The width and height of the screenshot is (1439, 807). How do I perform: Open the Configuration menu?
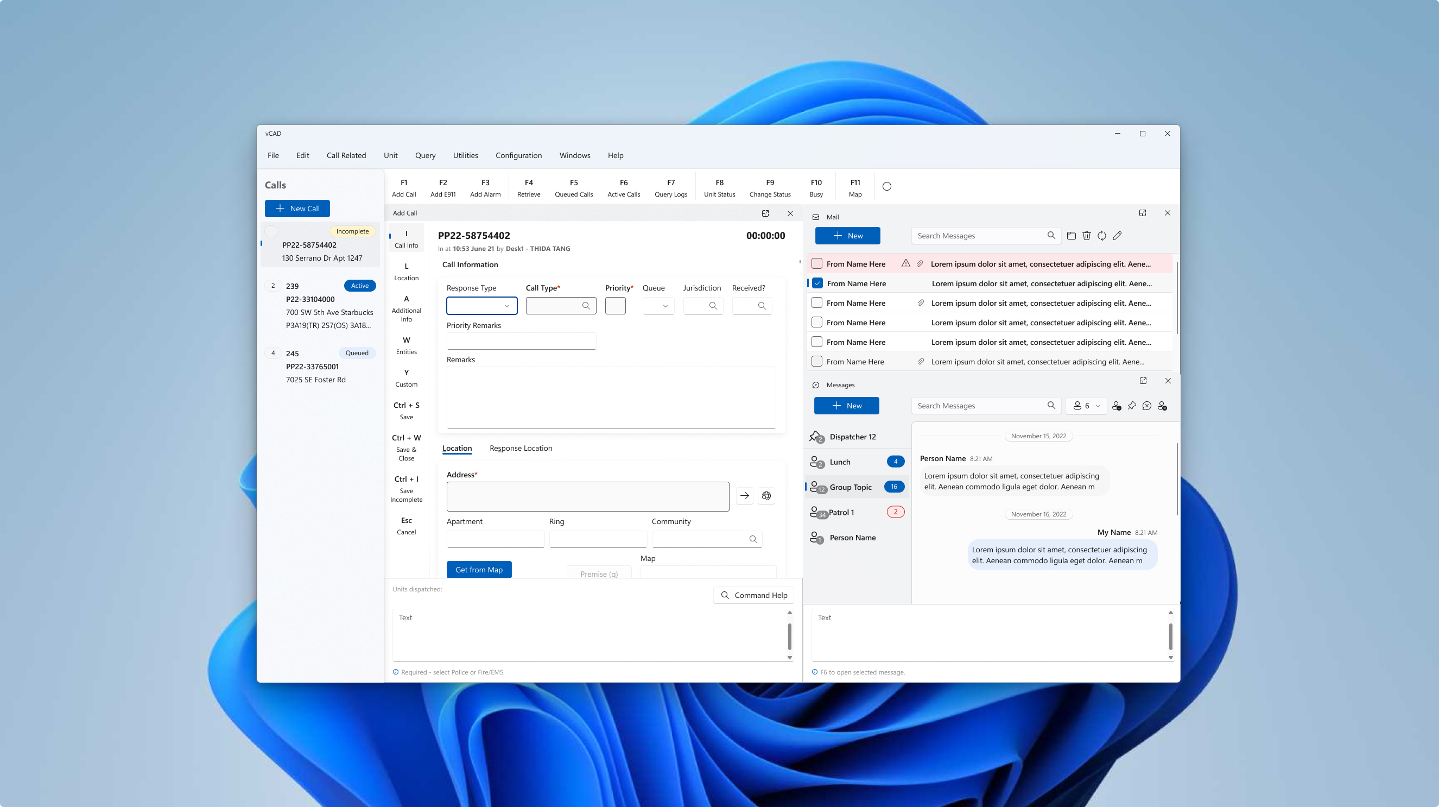click(518, 155)
